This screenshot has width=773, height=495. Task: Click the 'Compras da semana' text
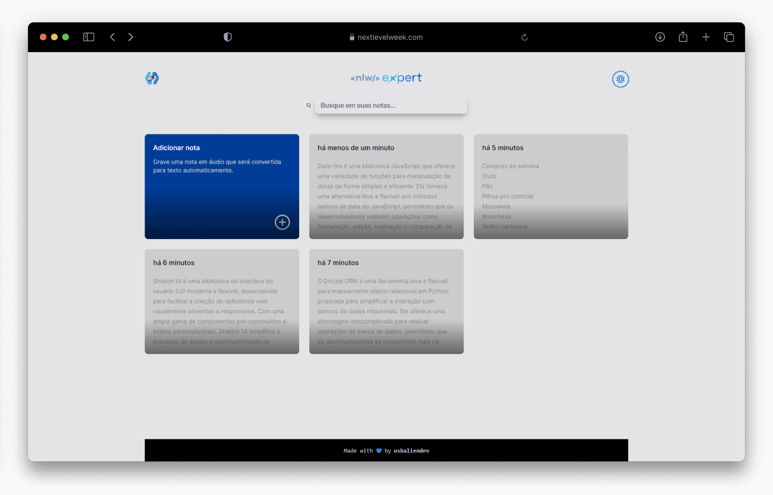(510, 166)
